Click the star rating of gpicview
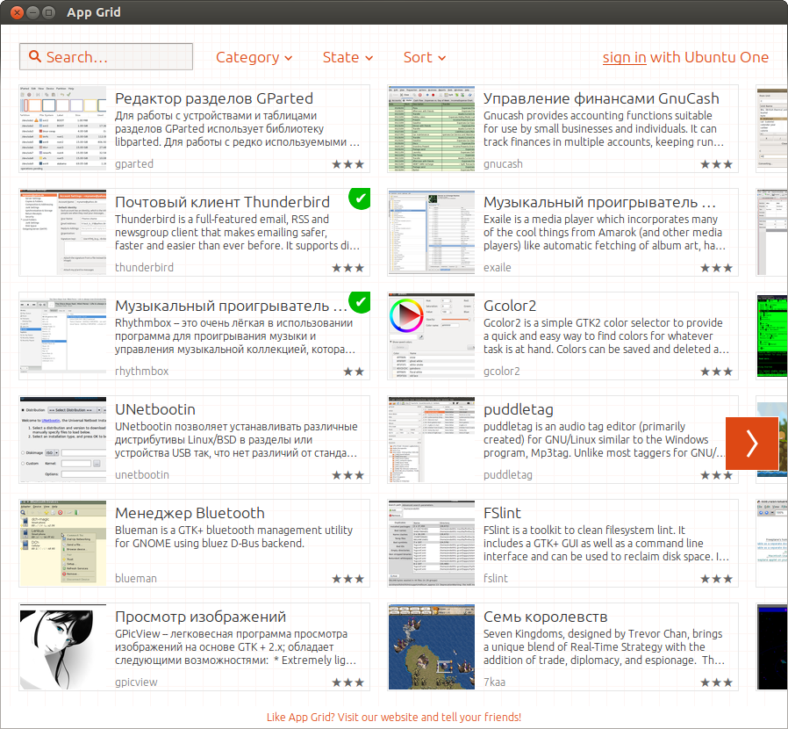This screenshot has height=729, width=788. pos(348,682)
